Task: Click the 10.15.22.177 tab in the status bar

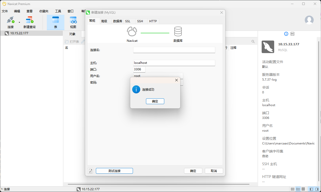Action: click(88, 189)
